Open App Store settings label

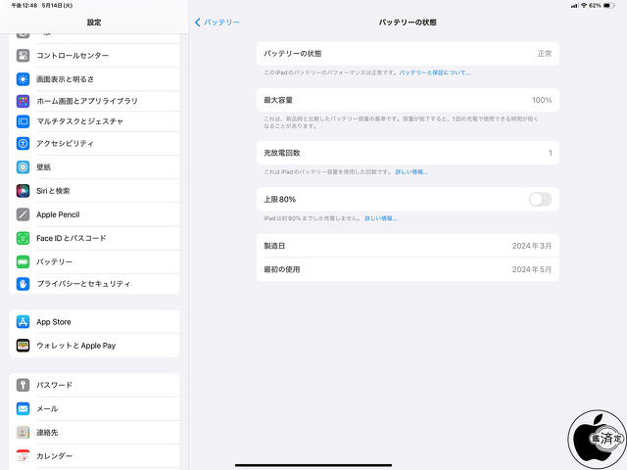54,322
